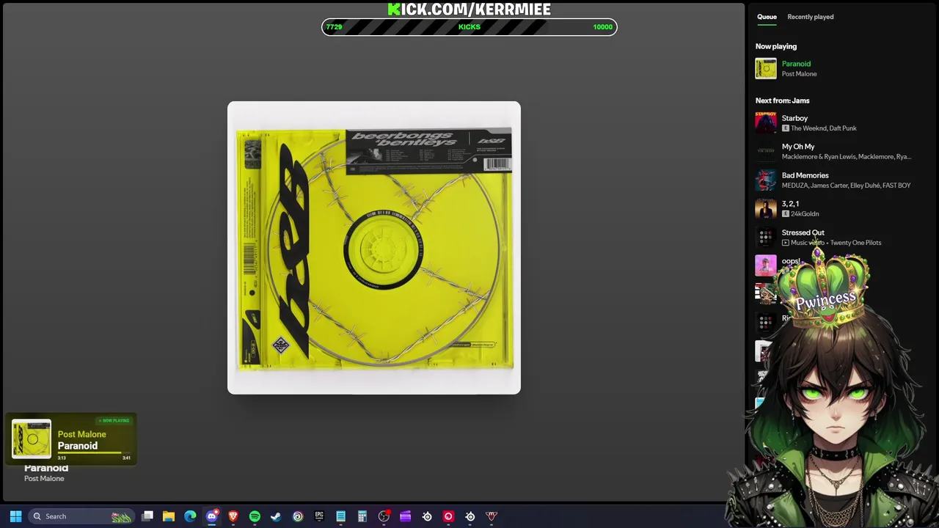Image resolution: width=939 pixels, height=528 pixels.
Task: Open Calculator from the taskbar
Action: point(362,516)
